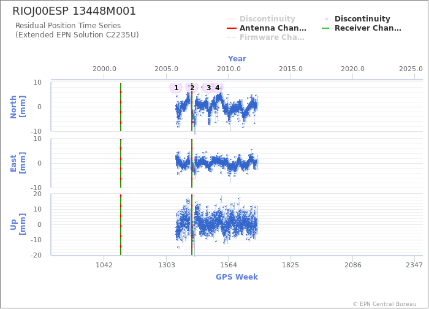Click discontinuity marker 1
This screenshot has height=309, width=429.
click(x=176, y=88)
